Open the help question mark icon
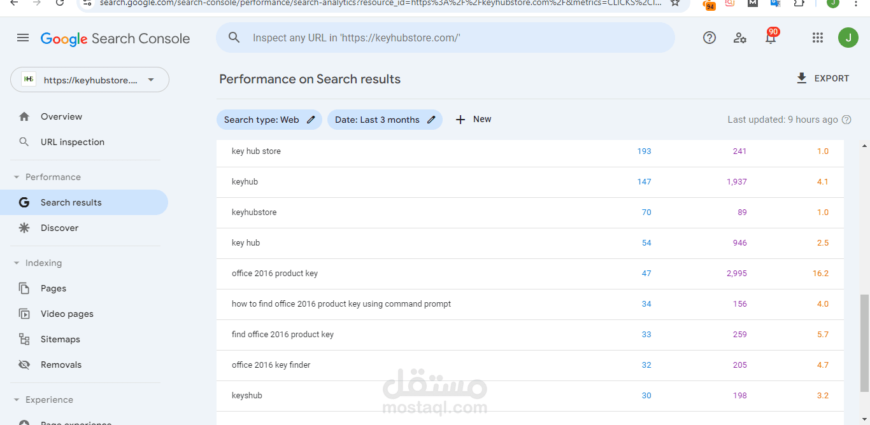 click(x=710, y=38)
